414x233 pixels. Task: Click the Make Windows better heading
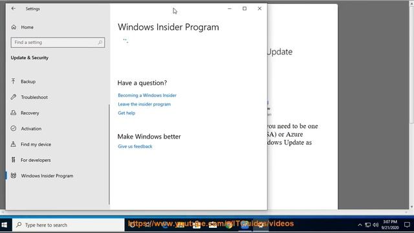point(149,137)
